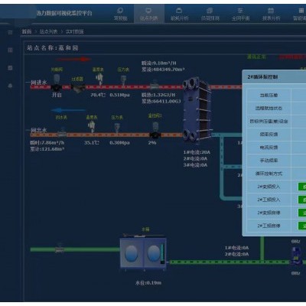Click the grid icon in left sidebar
Viewport: 306px width, 306px height.
tap(10, 50)
